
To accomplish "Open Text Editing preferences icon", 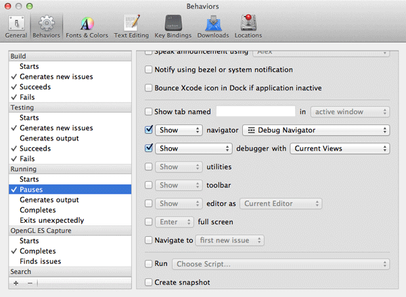I will tap(131, 26).
